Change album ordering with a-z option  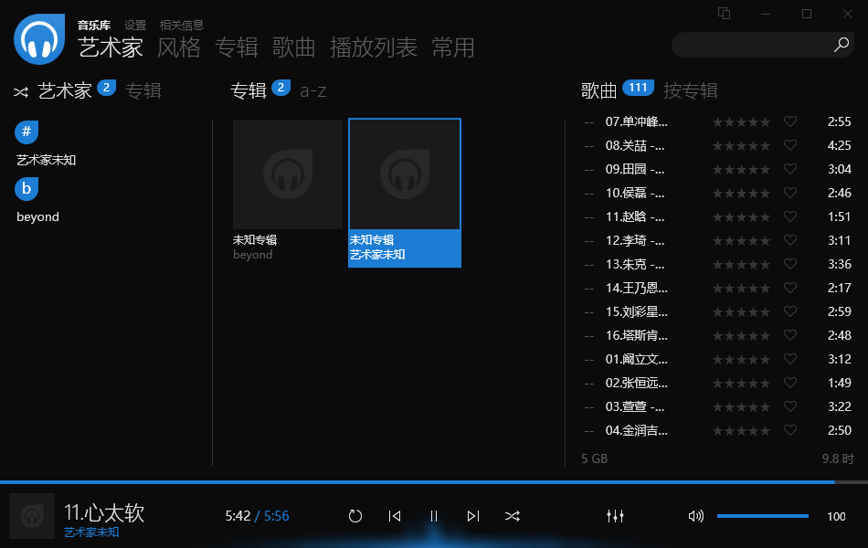click(312, 90)
